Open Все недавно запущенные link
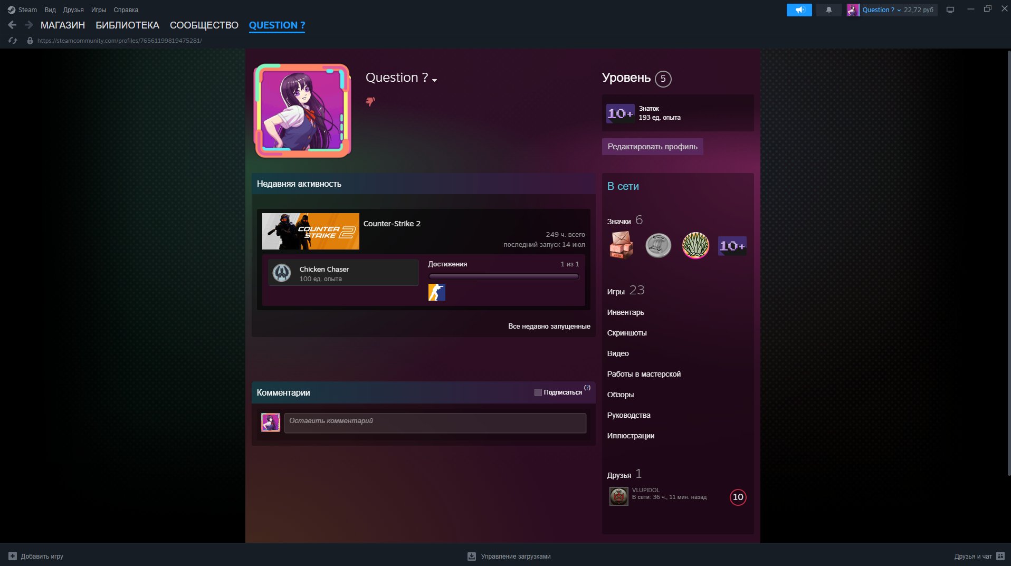 549,326
